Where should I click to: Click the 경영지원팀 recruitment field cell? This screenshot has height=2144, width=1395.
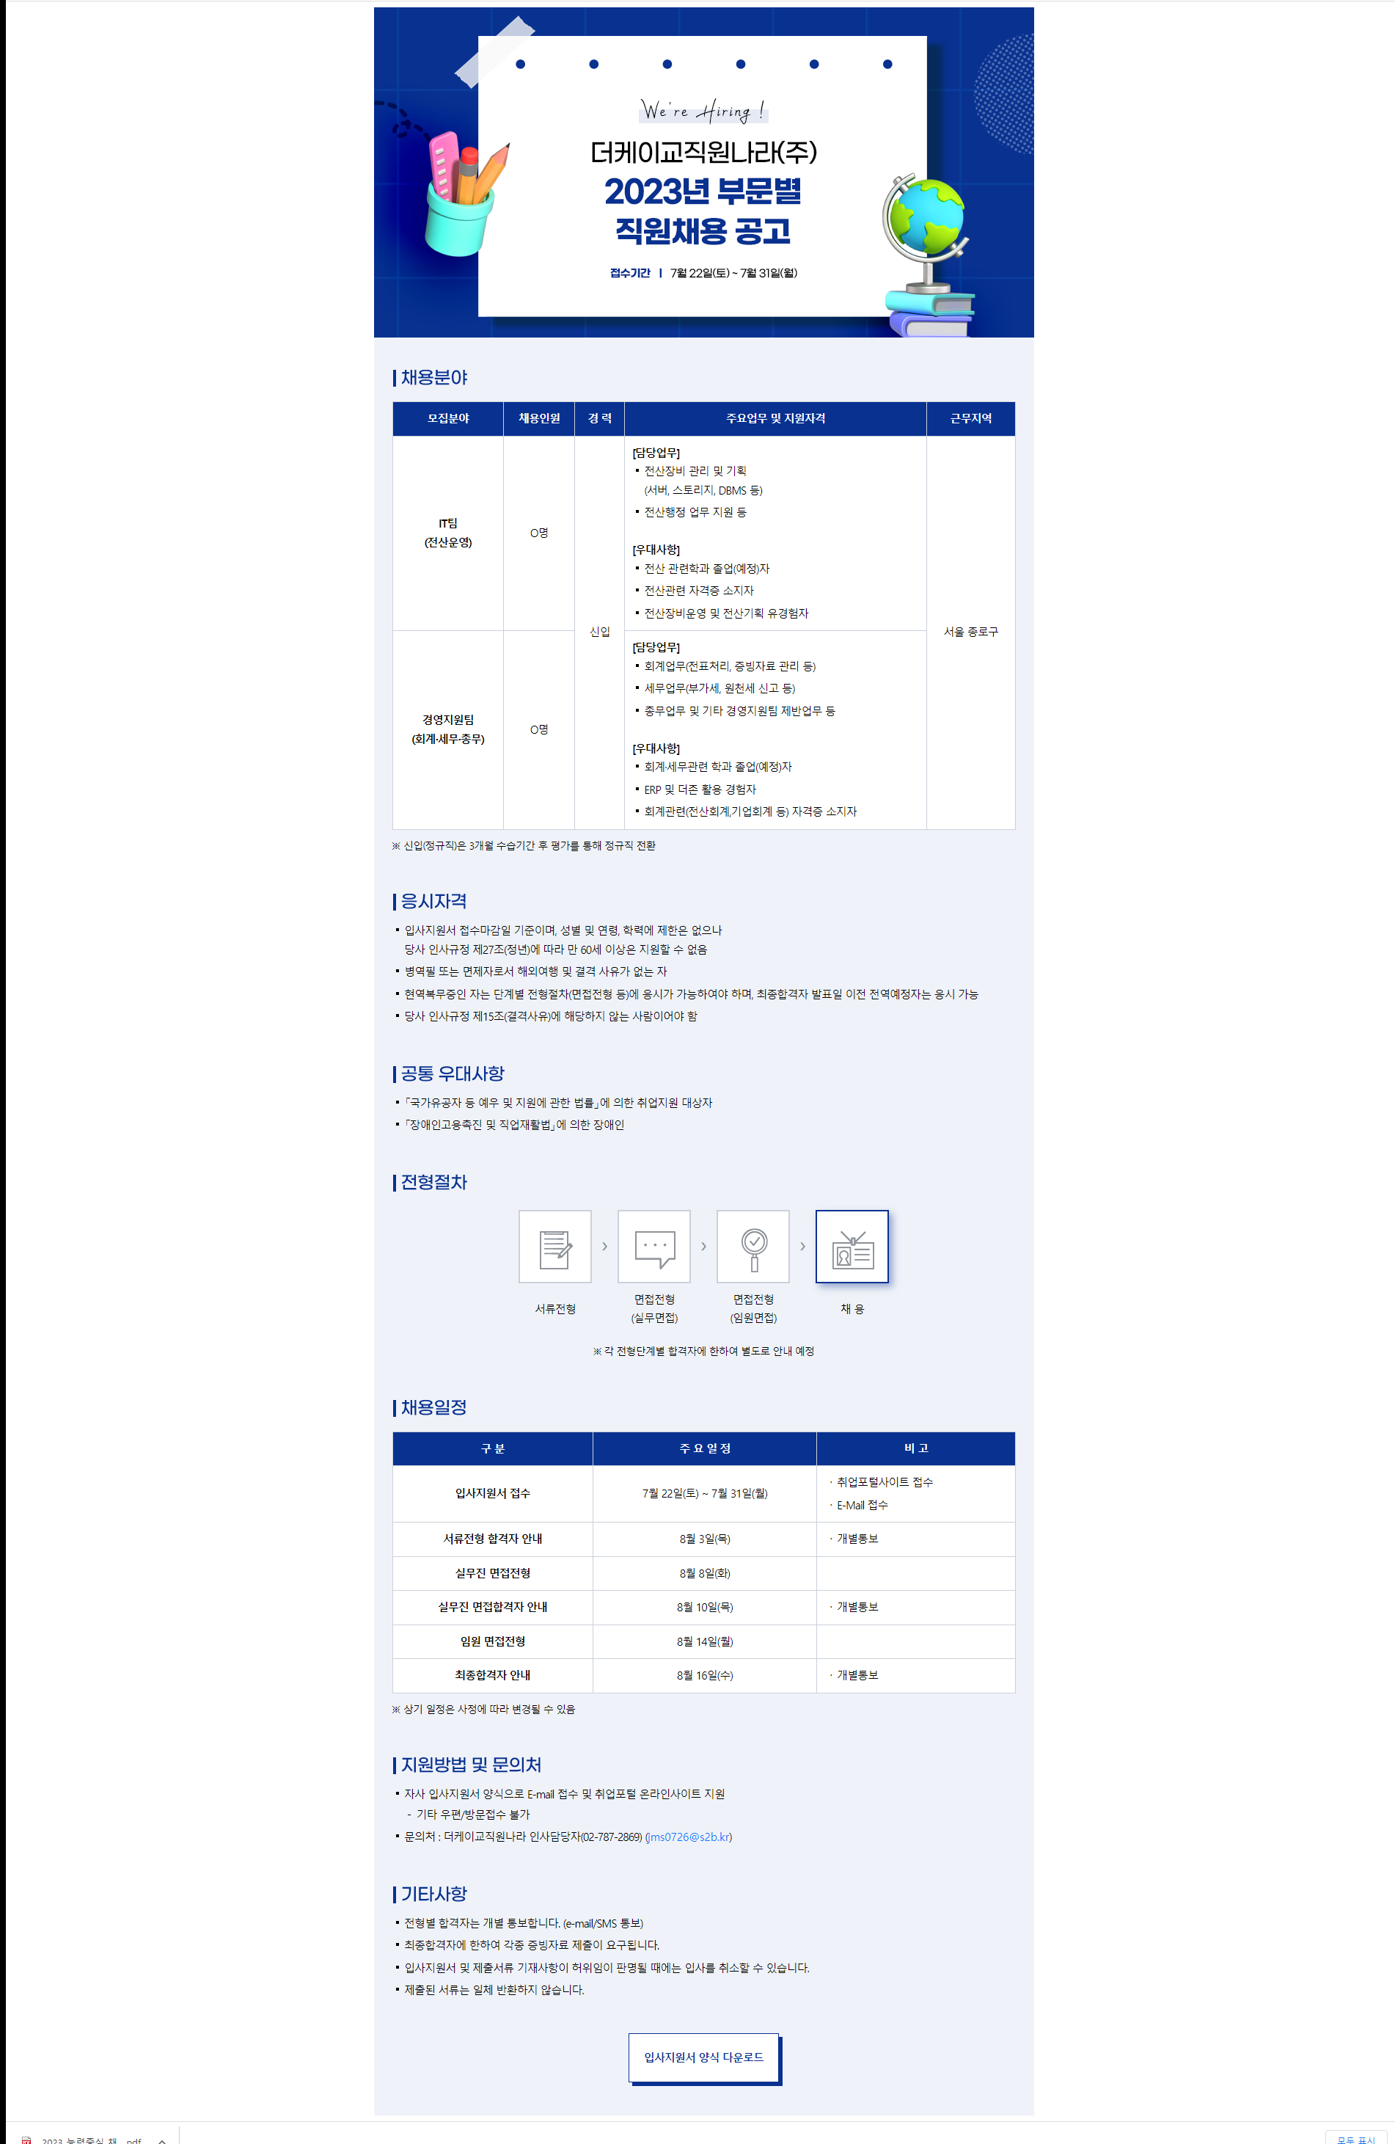[x=447, y=729]
